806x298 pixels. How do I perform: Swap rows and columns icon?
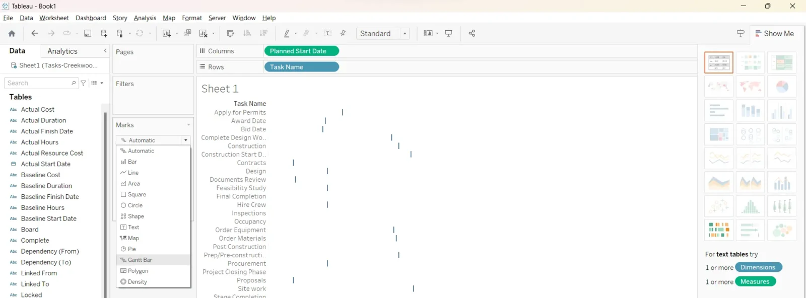(x=231, y=33)
